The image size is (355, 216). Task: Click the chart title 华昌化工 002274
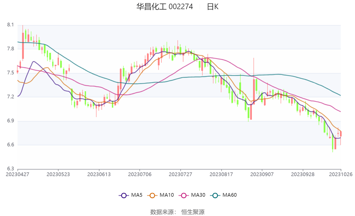coord(164,7)
